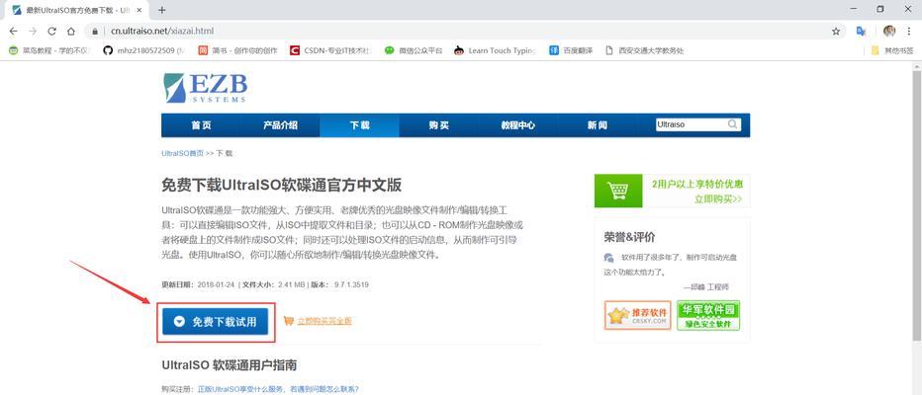Open the GitHub mhz2180572509 bookmark

pos(143,50)
